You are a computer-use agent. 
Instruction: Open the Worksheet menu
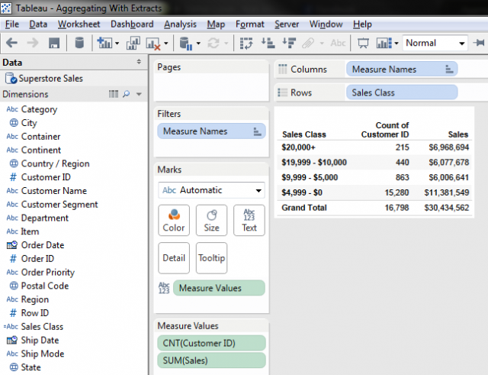[79, 24]
